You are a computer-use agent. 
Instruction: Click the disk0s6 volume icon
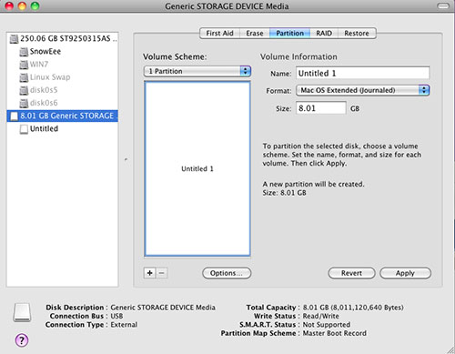pos(24,103)
